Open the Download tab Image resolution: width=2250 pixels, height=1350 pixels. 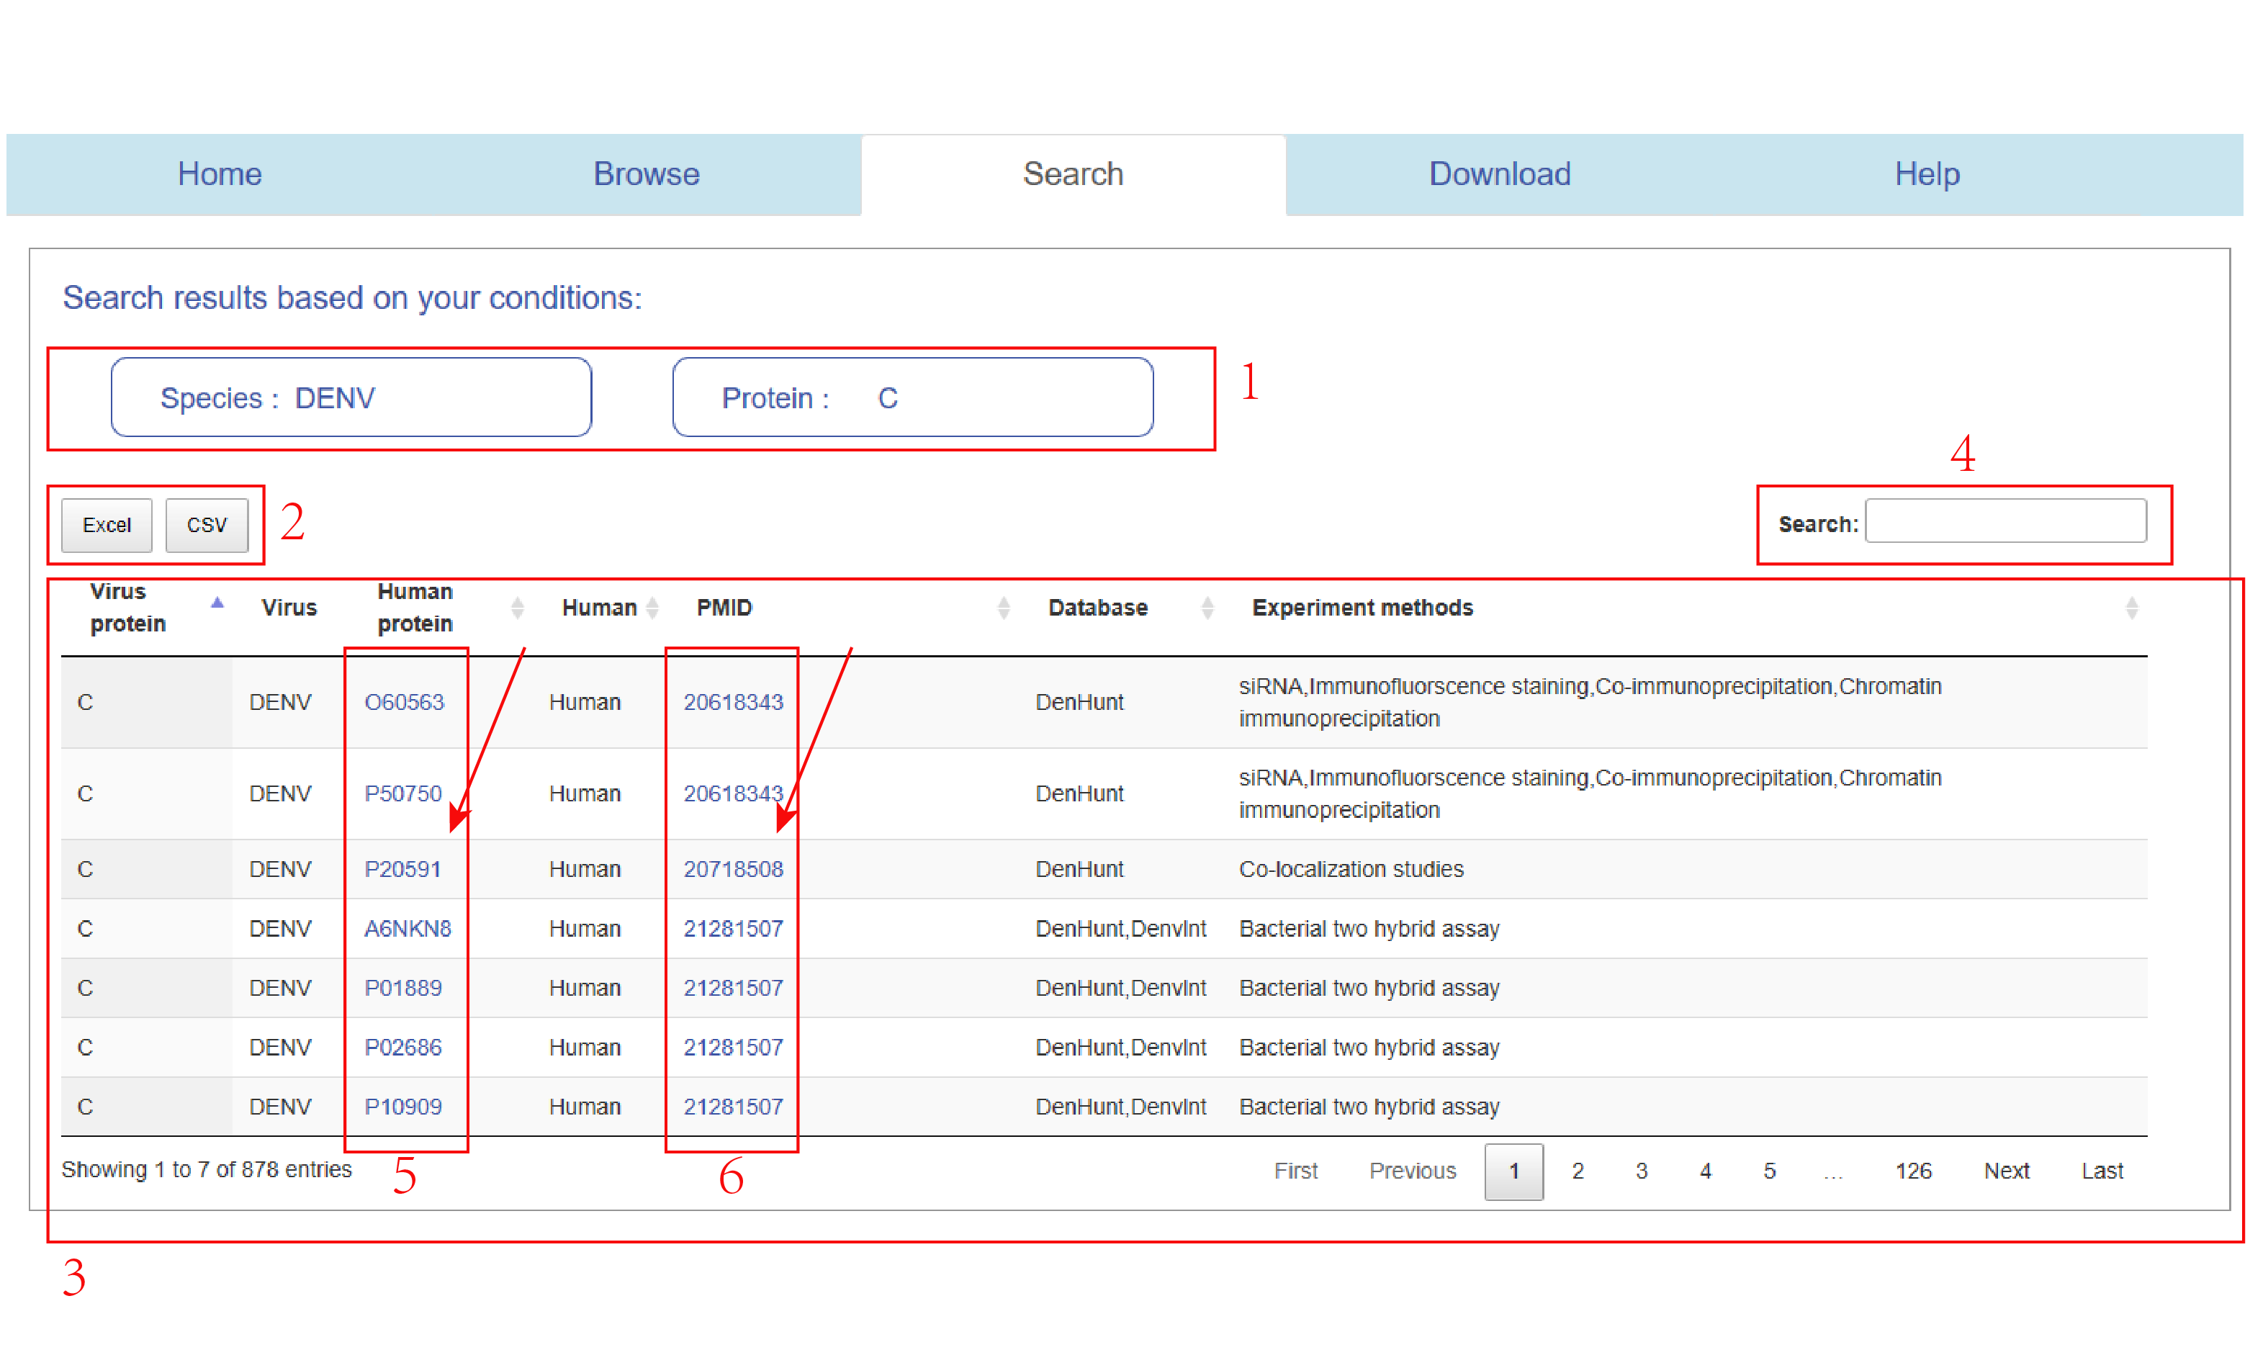coord(1499,174)
